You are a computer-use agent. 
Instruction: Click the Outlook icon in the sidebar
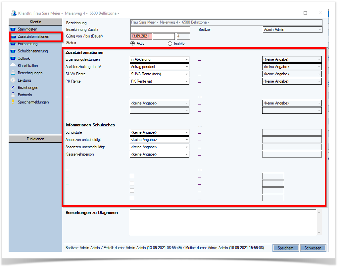coord(13,58)
